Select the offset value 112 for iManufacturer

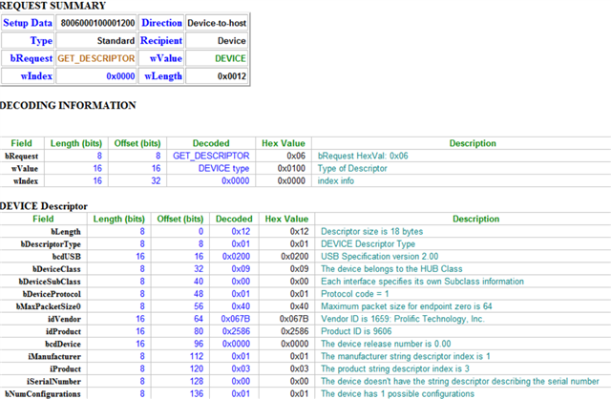coord(197,356)
